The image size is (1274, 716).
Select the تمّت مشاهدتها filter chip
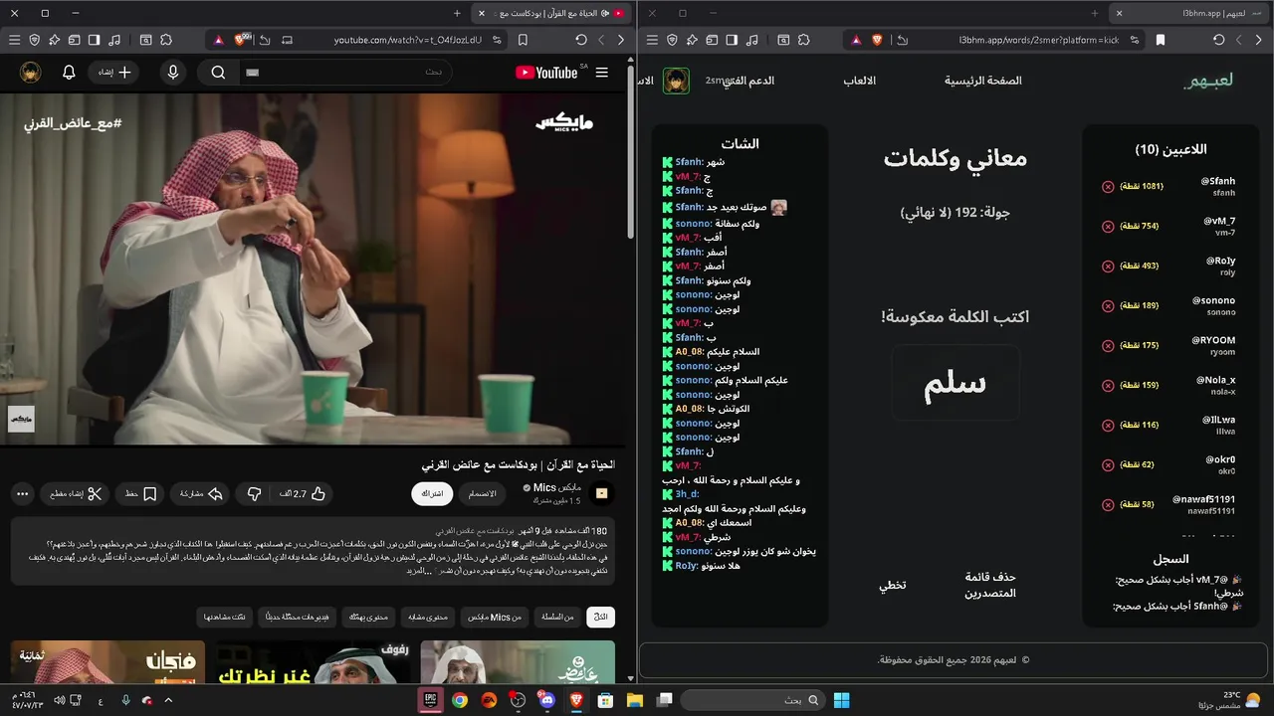tap(224, 617)
